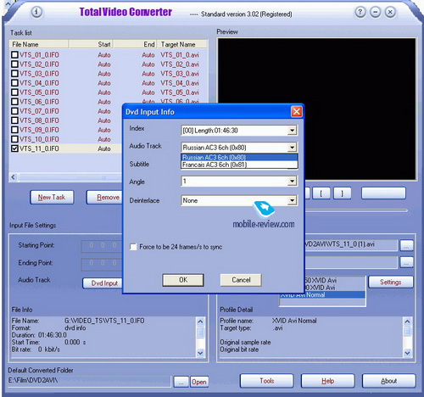Close the Dvd Input Info dialog
This screenshot has height=397, width=424.
297,112
